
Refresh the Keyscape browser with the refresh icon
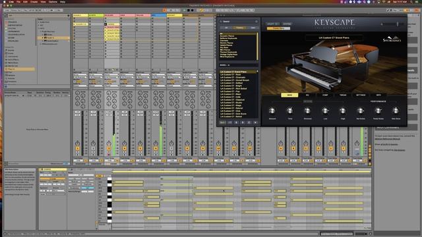249,122
